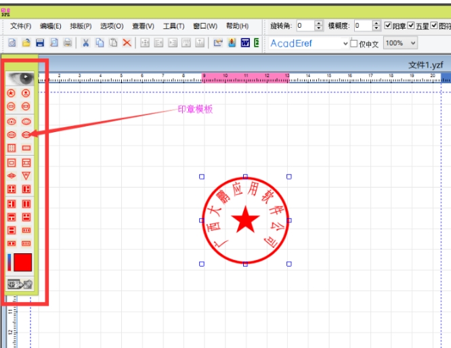Image resolution: width=451 pixels, height=348 pixels.
Task: Click the export to Word icon
Action: (245, 43)
